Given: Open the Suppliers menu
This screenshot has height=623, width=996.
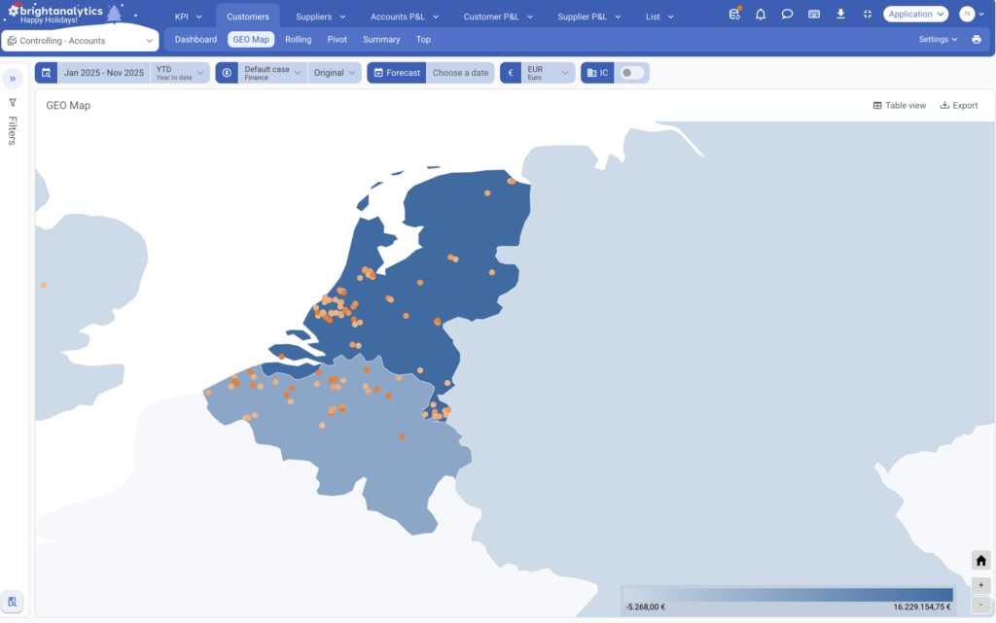Looking at the screenshot, I should coord(320,17).
